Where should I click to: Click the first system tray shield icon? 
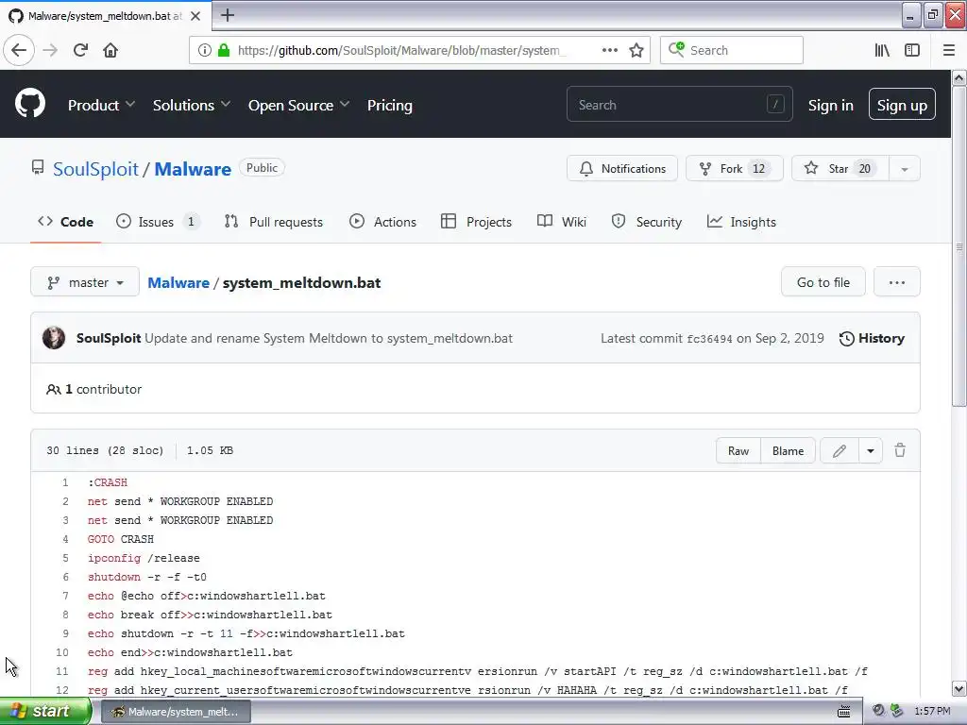(x=879, y=711)
